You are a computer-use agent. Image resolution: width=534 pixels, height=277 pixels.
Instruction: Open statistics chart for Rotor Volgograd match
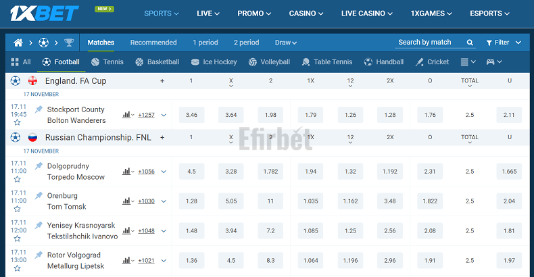[128, 260]
